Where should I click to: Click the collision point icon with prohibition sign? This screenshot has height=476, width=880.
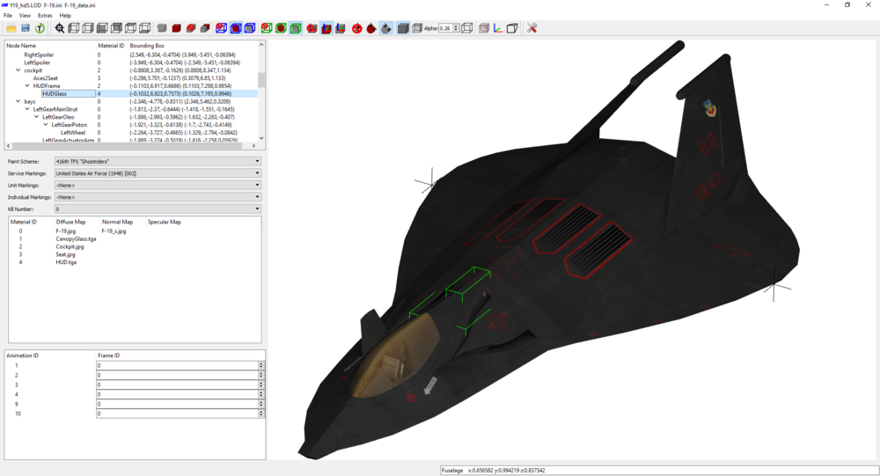pyautogui.click(x=357, y=28)
